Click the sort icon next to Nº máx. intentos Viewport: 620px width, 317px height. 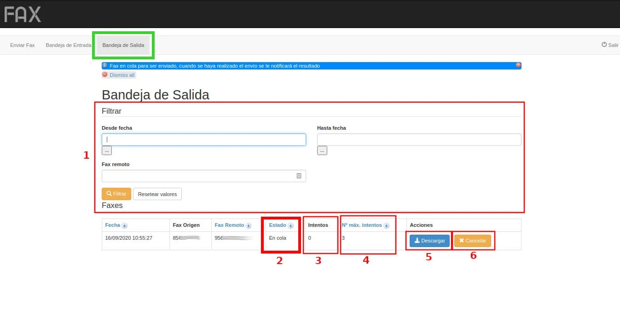pos(386,225)
